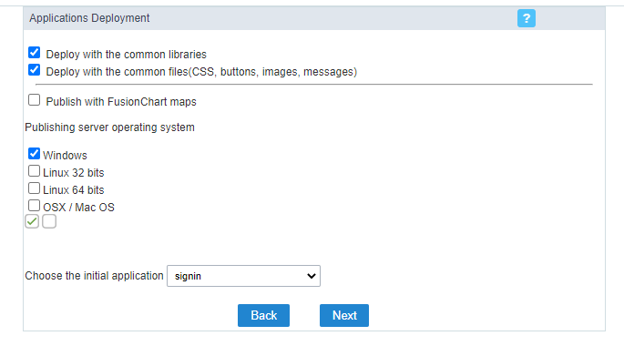The image size is (624, 346).
Task: Click the Next button
Action: point(344,315)
